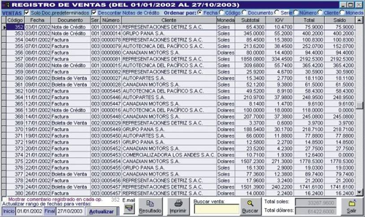Click Nota de Crédito in row 358
Image resolution: width=365 pixels, height=217 pixels.
tap(69, 65)
